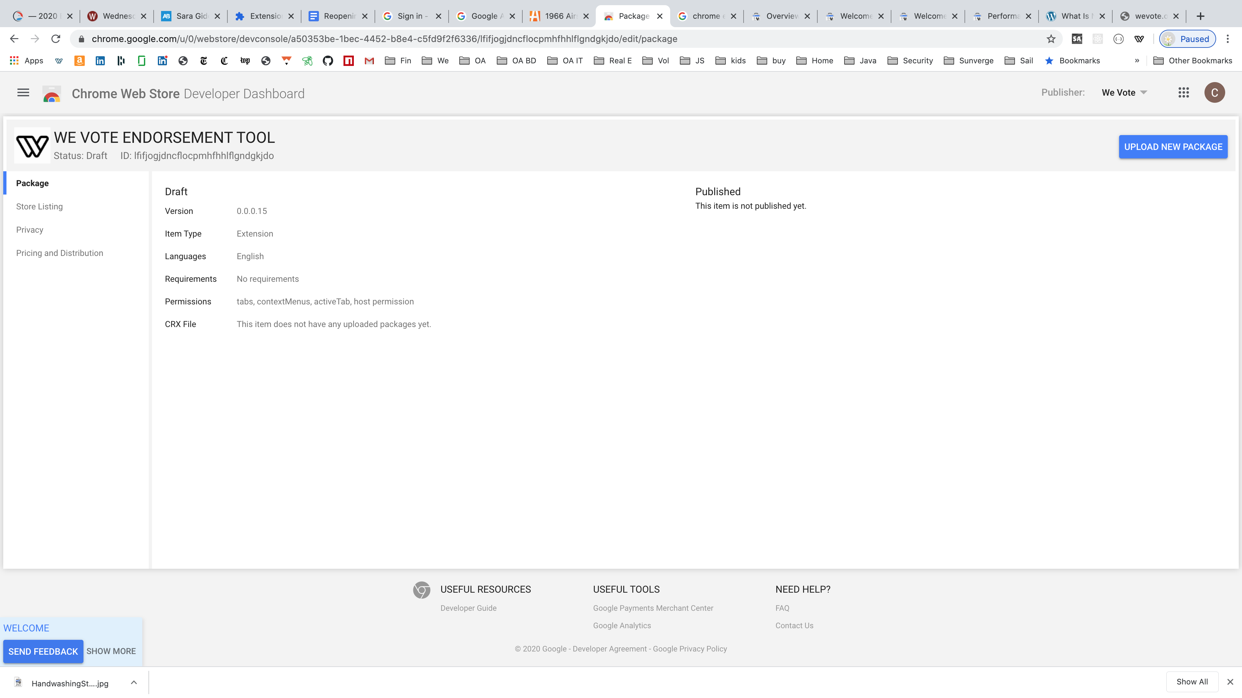Open GitHub bookmark icon
Viewport: 1242px width, 698px height.
(x=328, y=61)
